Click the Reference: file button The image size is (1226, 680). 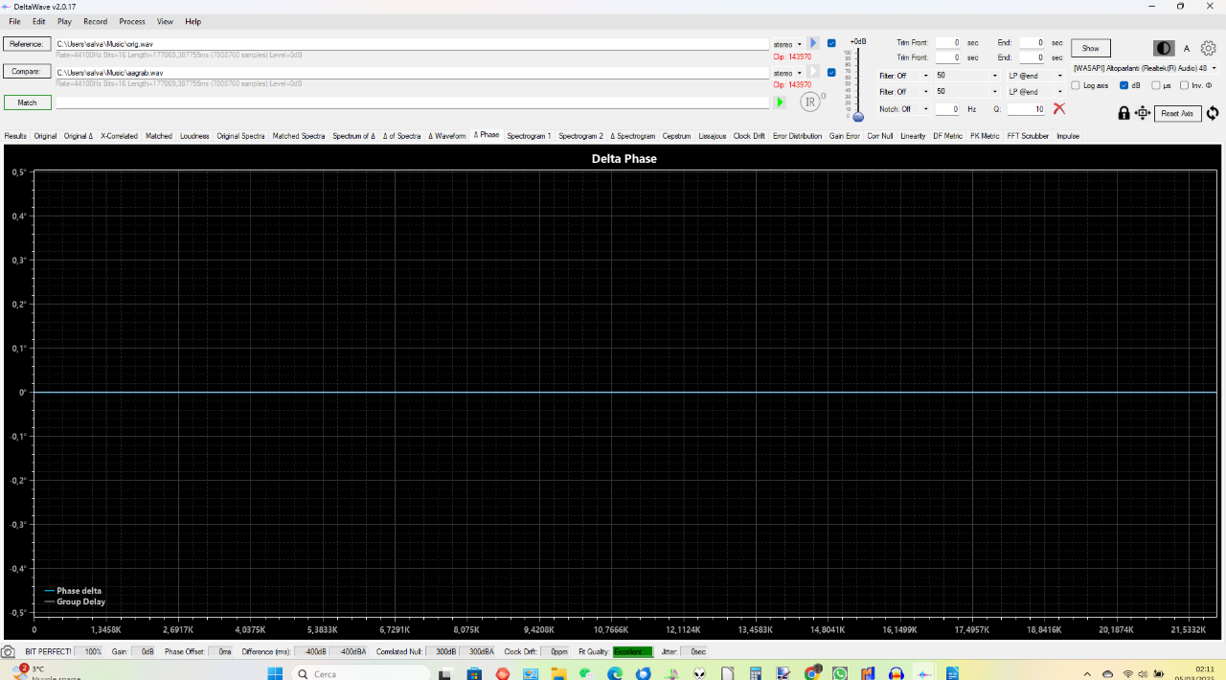[27, 44]
